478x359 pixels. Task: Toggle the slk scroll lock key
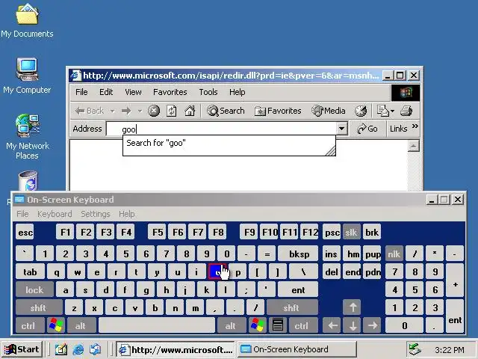point(352,233)
